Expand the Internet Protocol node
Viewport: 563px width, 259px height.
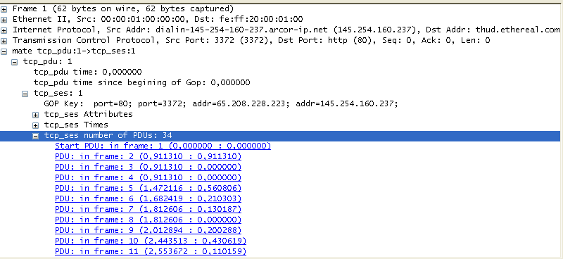tap(4, 30)
